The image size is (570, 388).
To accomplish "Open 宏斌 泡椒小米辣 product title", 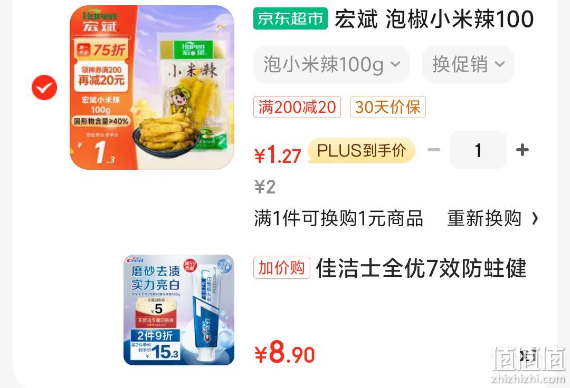I will coord(434,19).
